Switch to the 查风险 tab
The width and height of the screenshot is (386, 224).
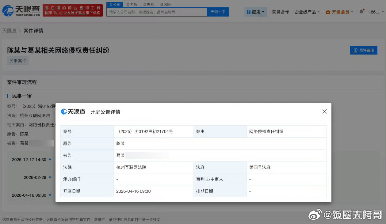(165, 4)
